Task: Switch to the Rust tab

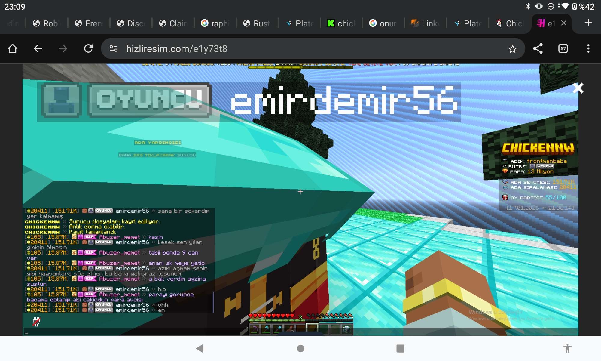Action: click(x=257, y=23)
